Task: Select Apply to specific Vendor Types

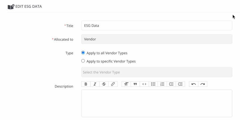Action: click(x=83, y=61)
